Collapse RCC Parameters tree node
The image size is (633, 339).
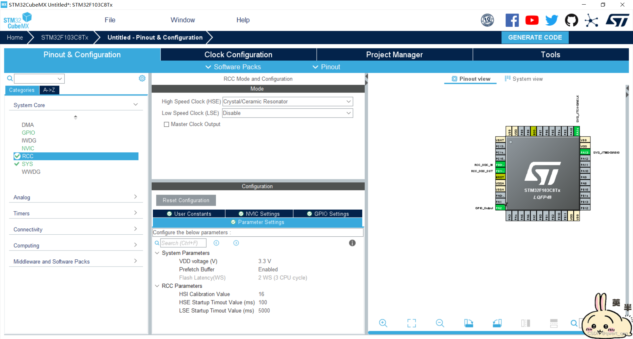pos(157,286)
